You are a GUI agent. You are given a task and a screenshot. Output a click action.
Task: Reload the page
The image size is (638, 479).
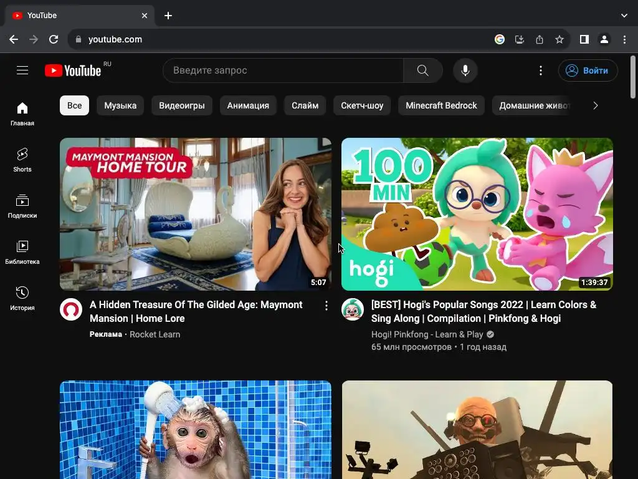[54, 39]
